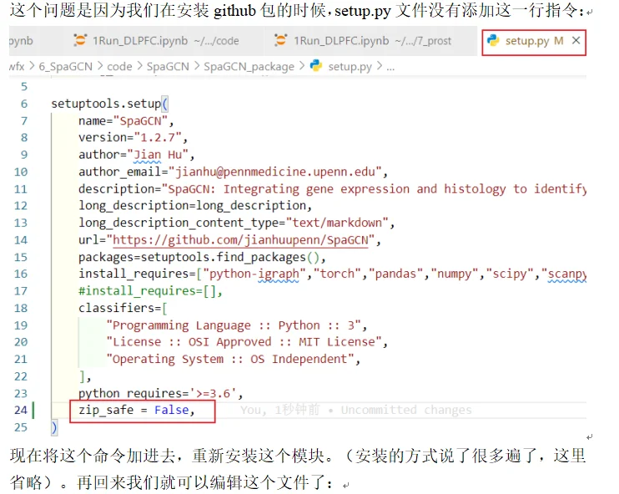The height and width of the screenshot is (494, 619).
Task: Expand chevron after SpaGCN_package breadcrumb
Action: pos(302,67)
